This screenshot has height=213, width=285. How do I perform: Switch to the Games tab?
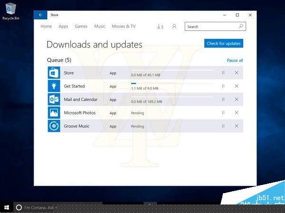pyautogui.click(x=81, y=27)
